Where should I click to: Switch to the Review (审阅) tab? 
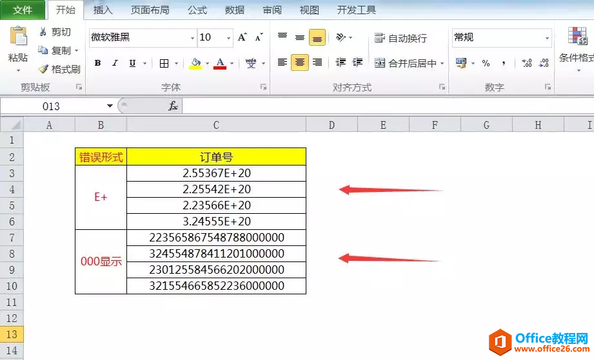(272, 10)
